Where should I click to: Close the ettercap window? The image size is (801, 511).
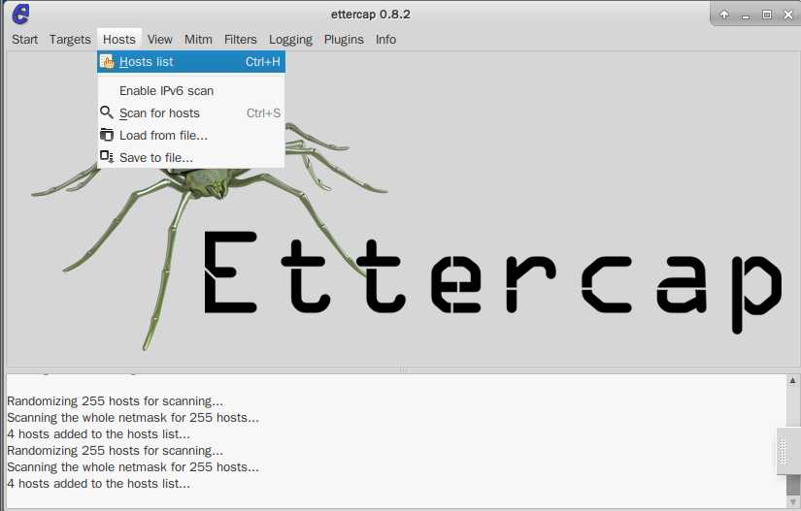[x=788, y=15]
